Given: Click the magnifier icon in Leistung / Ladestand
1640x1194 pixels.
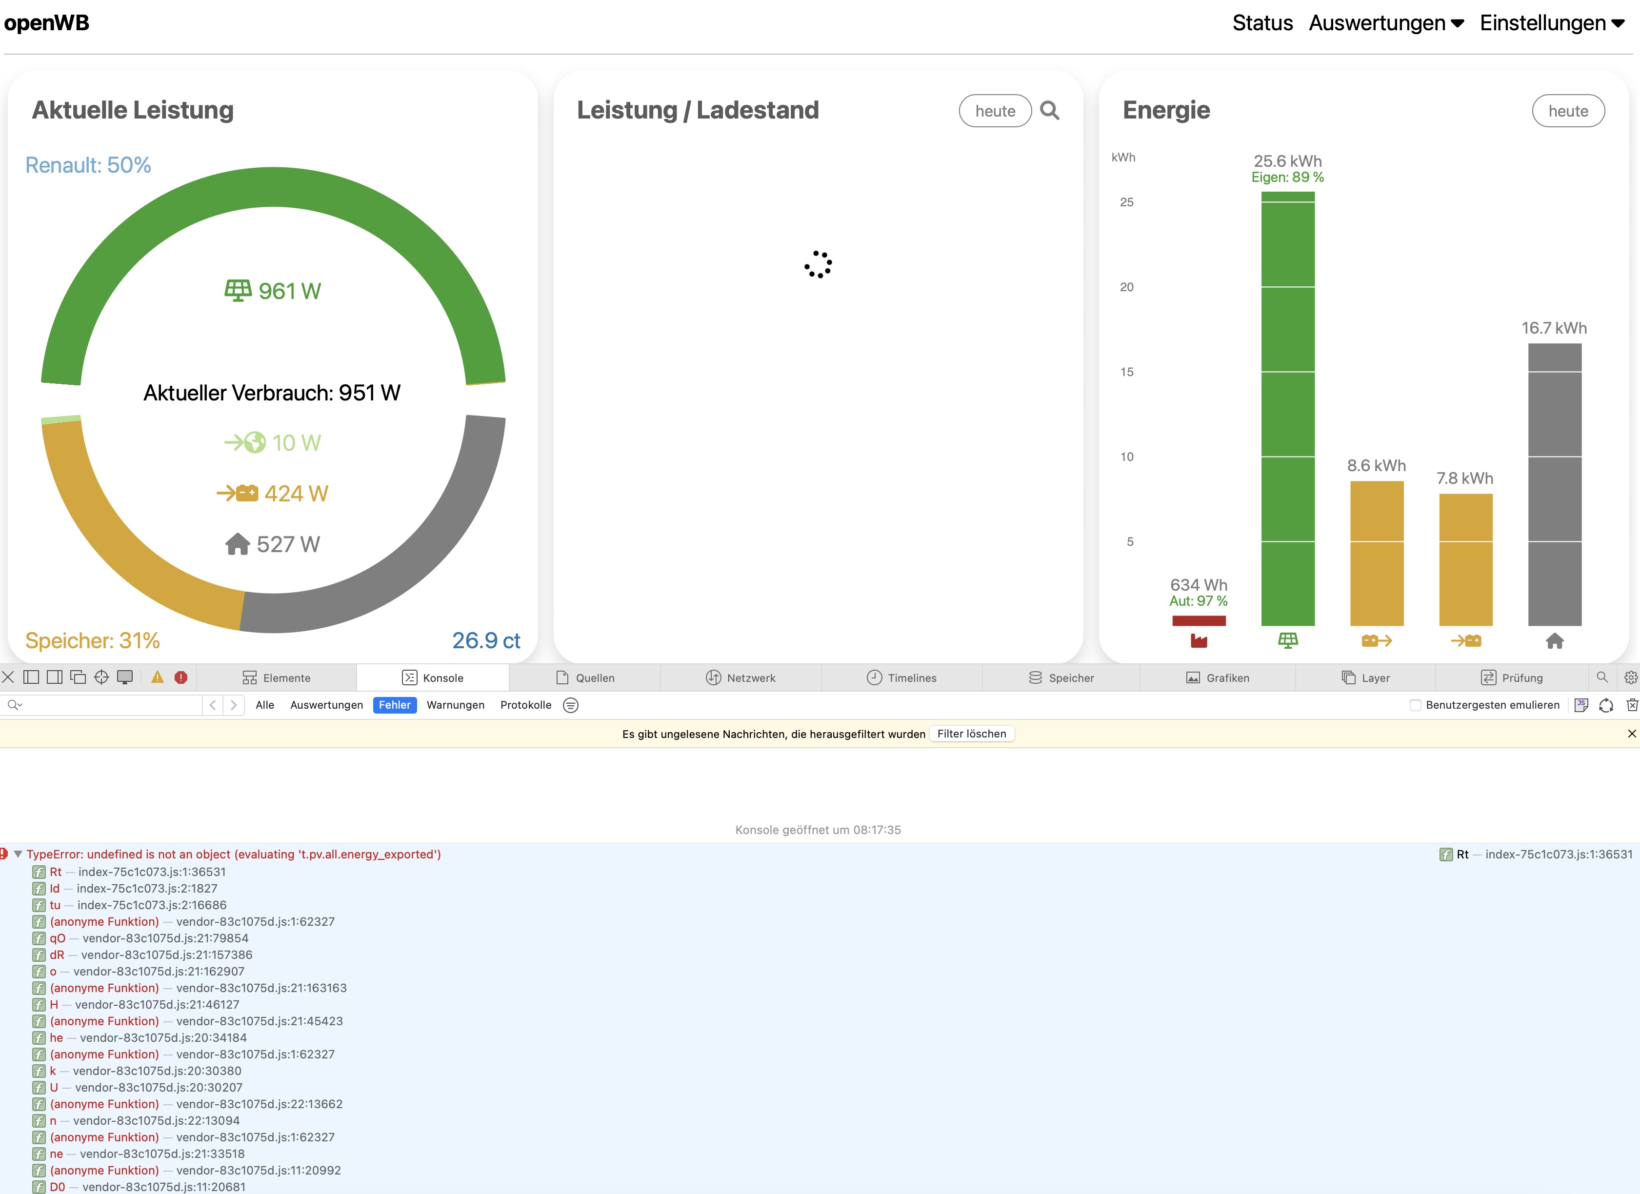Looking at the screenshot, I should (x=1049, y=111).
